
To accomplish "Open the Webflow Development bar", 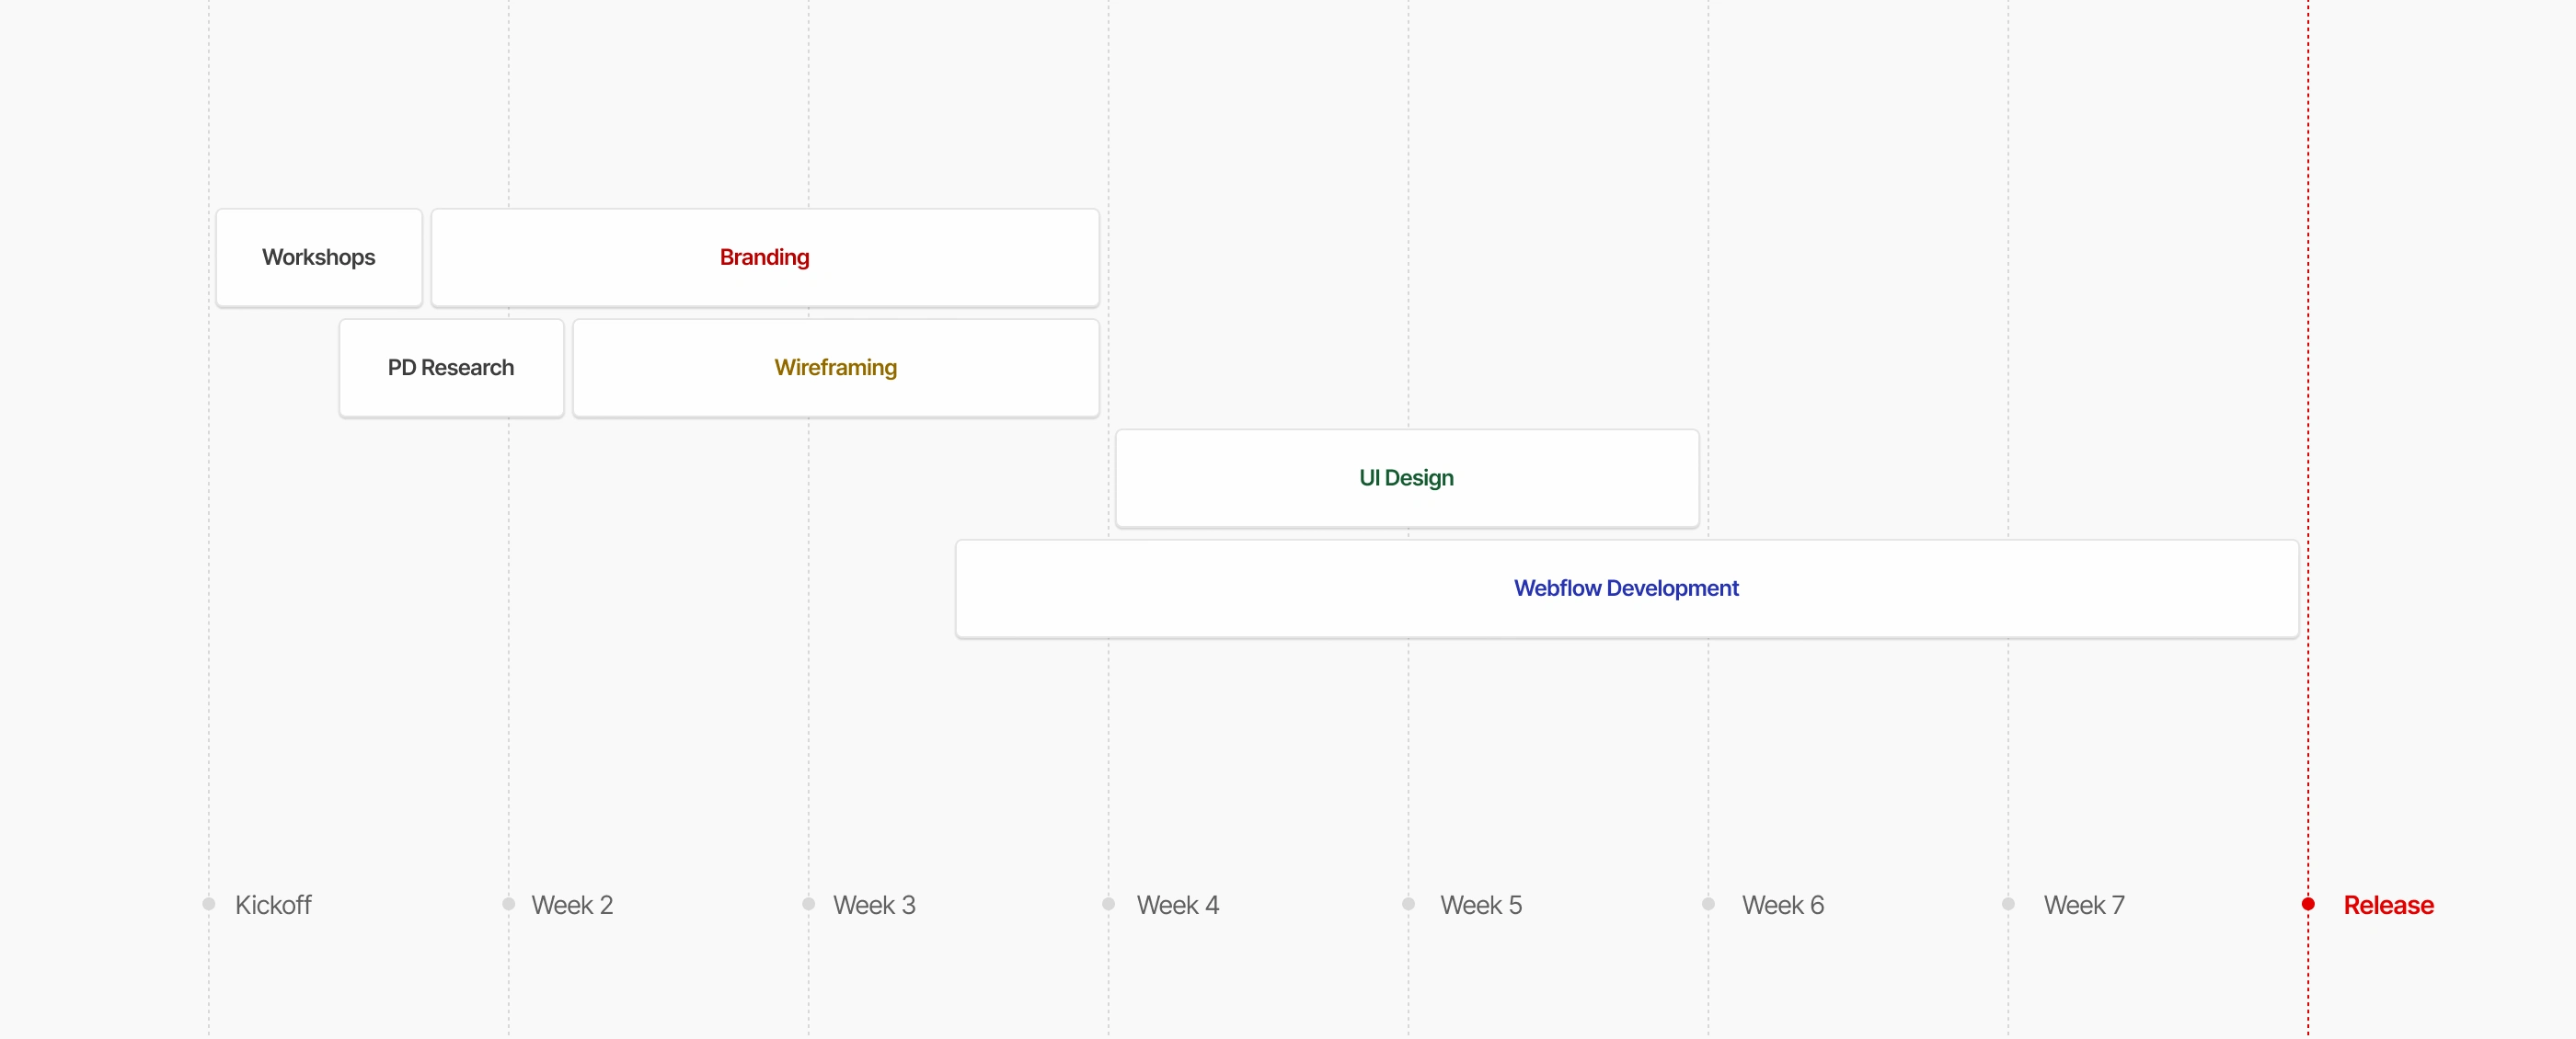I will [x=1625, y=588].
